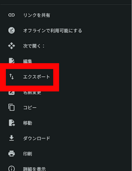132x171 pixels.
Task: Click the file move arrow icon
Action: click(12, 123)
